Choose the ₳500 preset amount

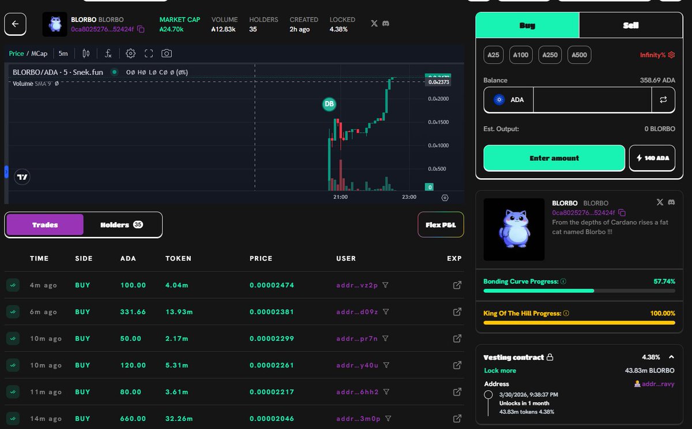[x=580, y=55]
